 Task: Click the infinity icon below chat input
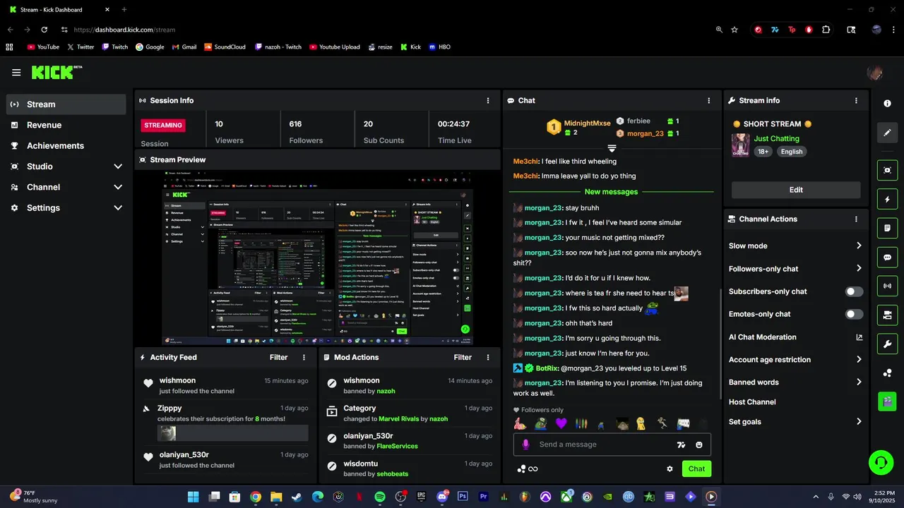click(533, 468)
